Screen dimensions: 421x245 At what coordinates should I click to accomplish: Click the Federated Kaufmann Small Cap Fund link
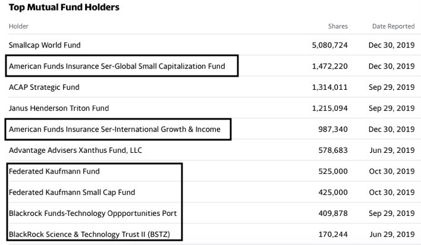[x=72, y=192]
